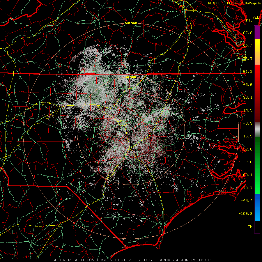Click the -63.1 velocity scale value
The width and height of the screenshot is (262, 262).
[247, 175]
